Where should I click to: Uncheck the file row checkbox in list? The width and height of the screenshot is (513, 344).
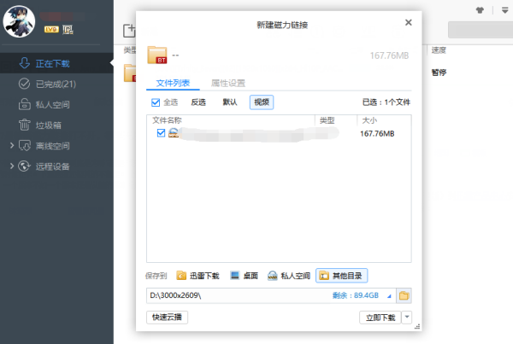[x=161, y=133]
